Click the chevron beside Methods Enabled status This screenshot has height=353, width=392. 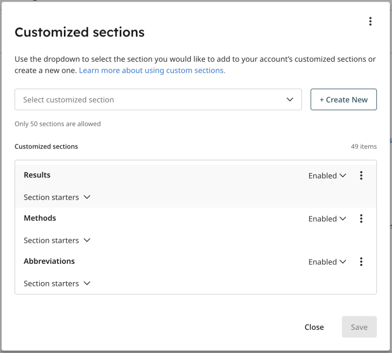(x=343, y=219)
